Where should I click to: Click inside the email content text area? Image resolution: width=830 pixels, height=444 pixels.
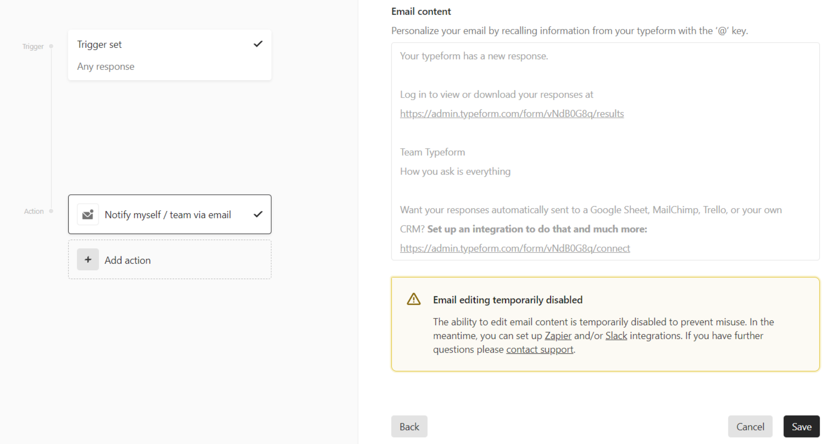click(x=605, y=151)
